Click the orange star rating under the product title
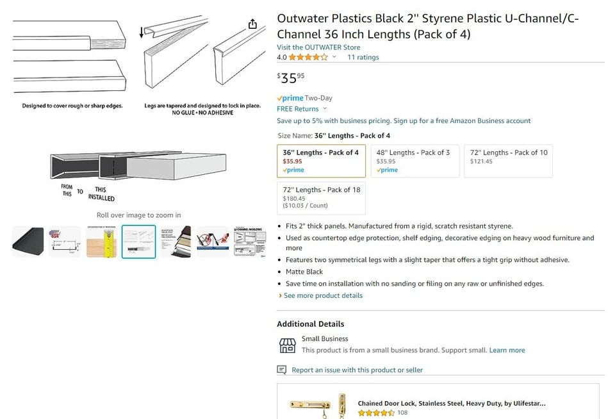This screenshot has height=419, width=615. pos(307,57)
